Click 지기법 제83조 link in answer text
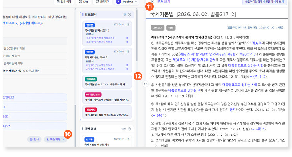The width and height of the screenshot is (292, 157). coord(31,23)
